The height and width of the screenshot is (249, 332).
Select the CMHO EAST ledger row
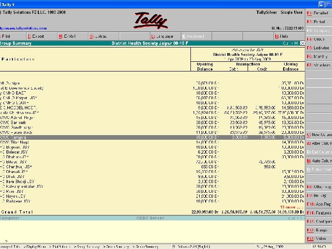pos(152,93)
